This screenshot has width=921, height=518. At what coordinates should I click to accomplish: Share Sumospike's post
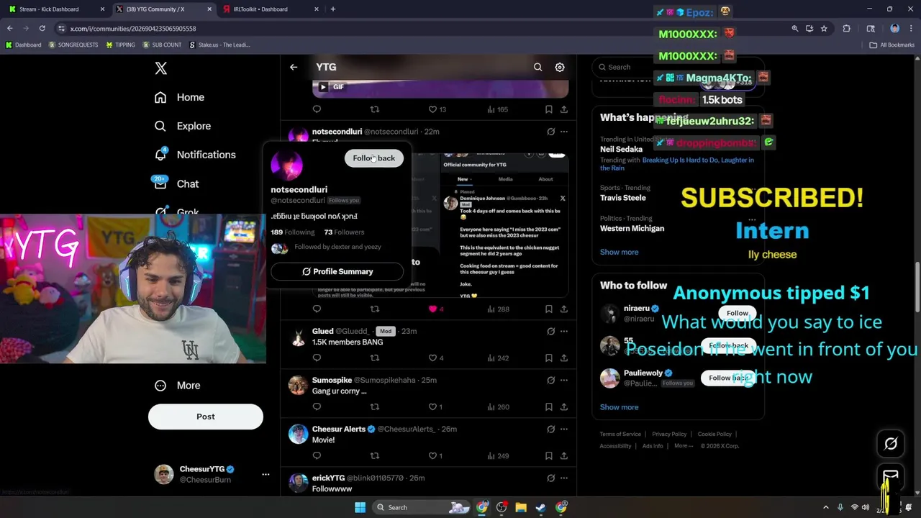[x=564, y=407]
